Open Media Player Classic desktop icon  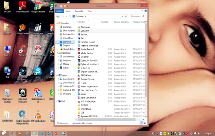click(x=38, y=30)
